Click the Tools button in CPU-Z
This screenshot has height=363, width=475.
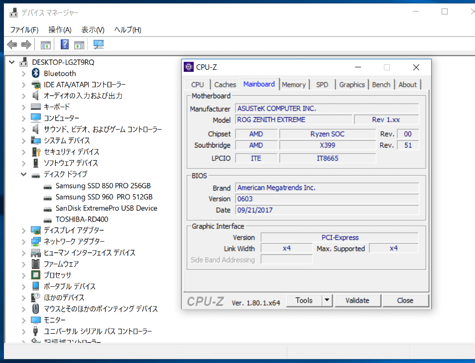(x=304, y=300)
